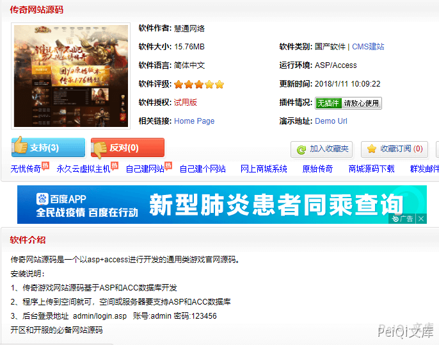The height and width of the screenshot is (345, 439).
Task: Open the Home Page link
Action: (194, 121)
